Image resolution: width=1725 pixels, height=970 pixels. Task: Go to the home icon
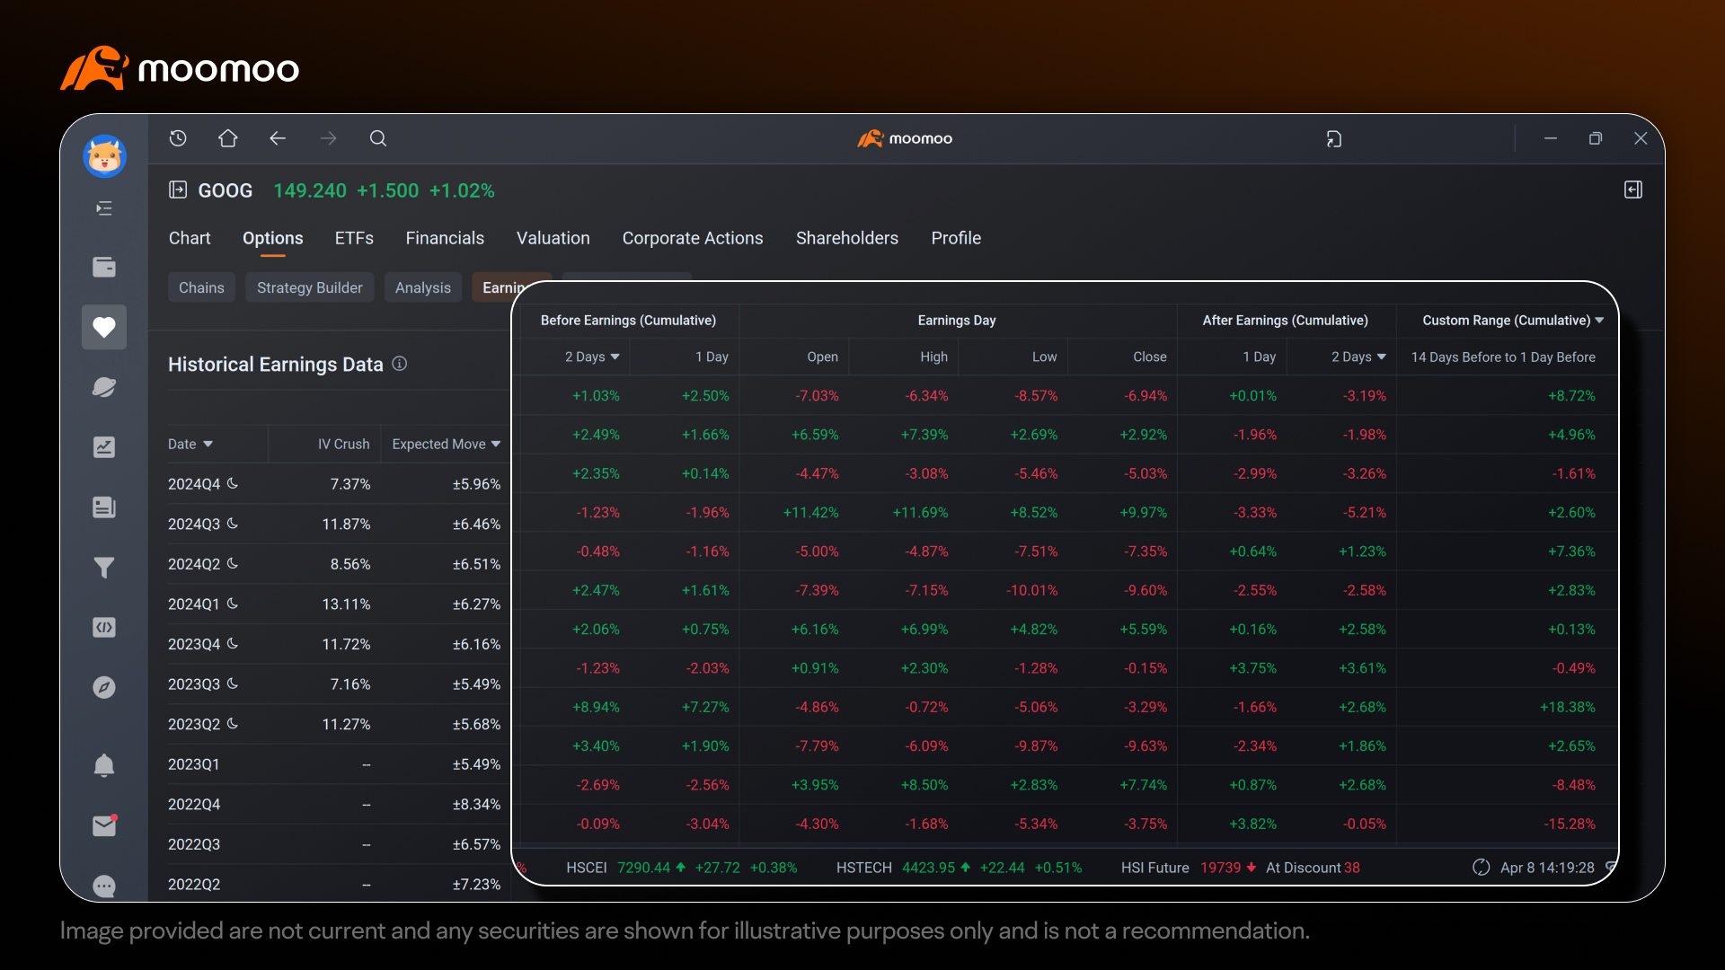pos(228,138)
